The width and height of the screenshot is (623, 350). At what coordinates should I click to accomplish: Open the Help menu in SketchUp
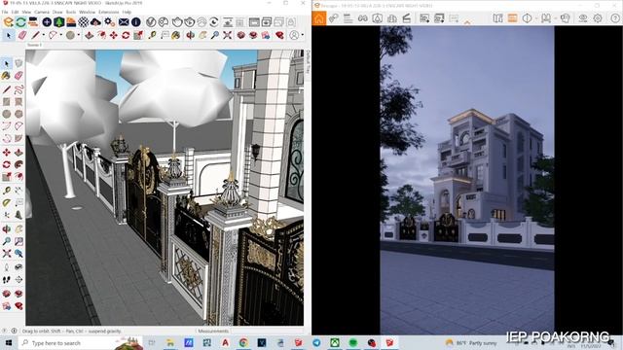point(127,13)
